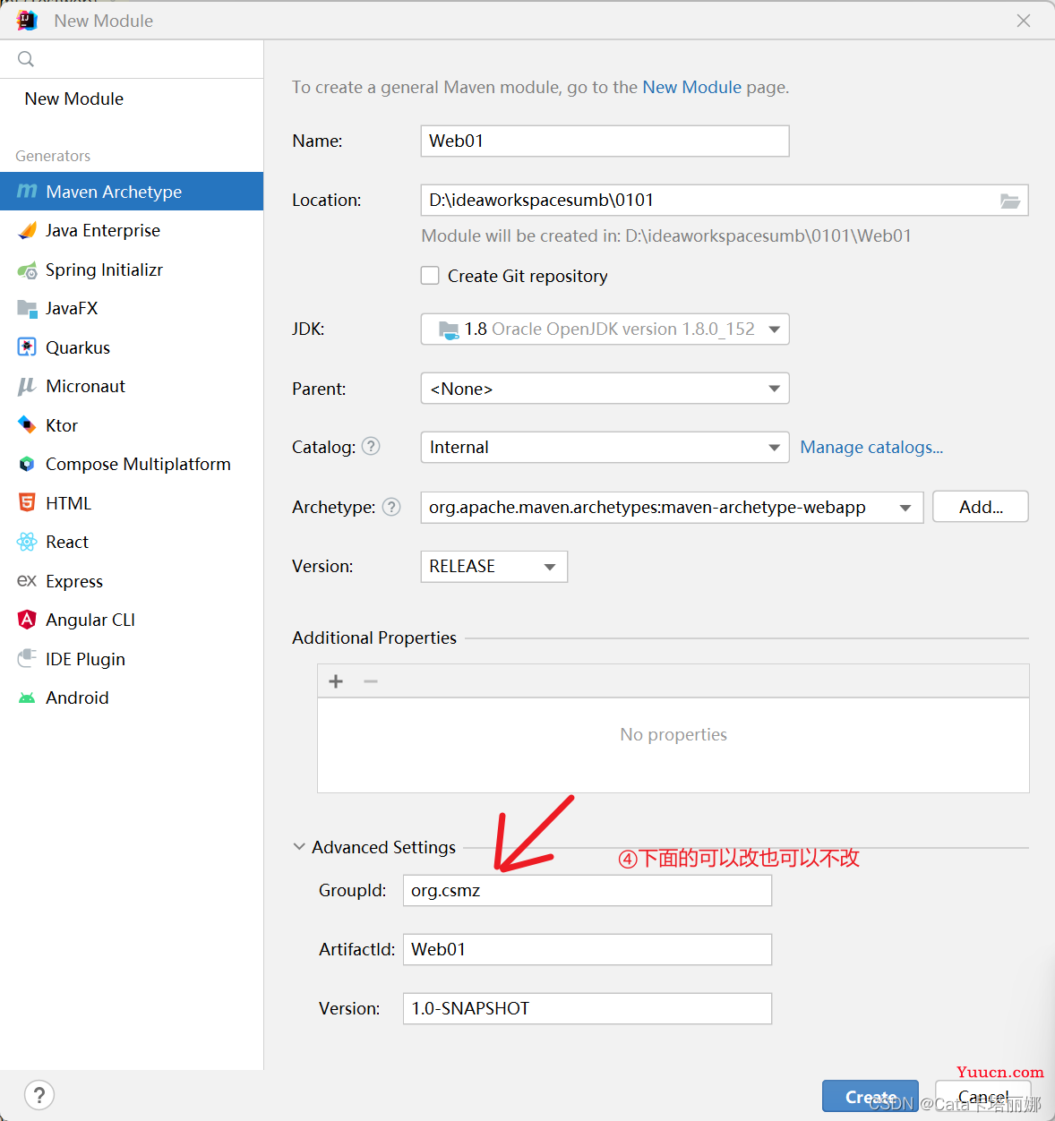1055x1121 pixels.
Task: Enable Create Git repository checkbox
Action: [x=430, y=276]
